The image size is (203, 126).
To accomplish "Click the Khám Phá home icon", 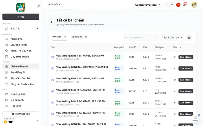I will click(6, 39).
